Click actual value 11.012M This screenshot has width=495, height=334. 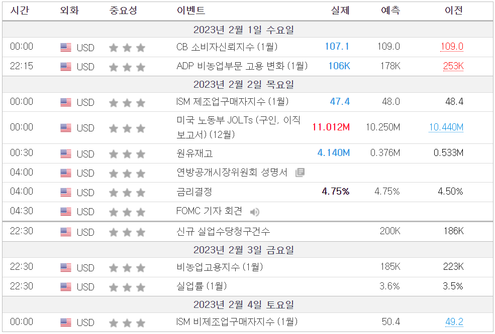pyautogui.click(x=331, y=127)
